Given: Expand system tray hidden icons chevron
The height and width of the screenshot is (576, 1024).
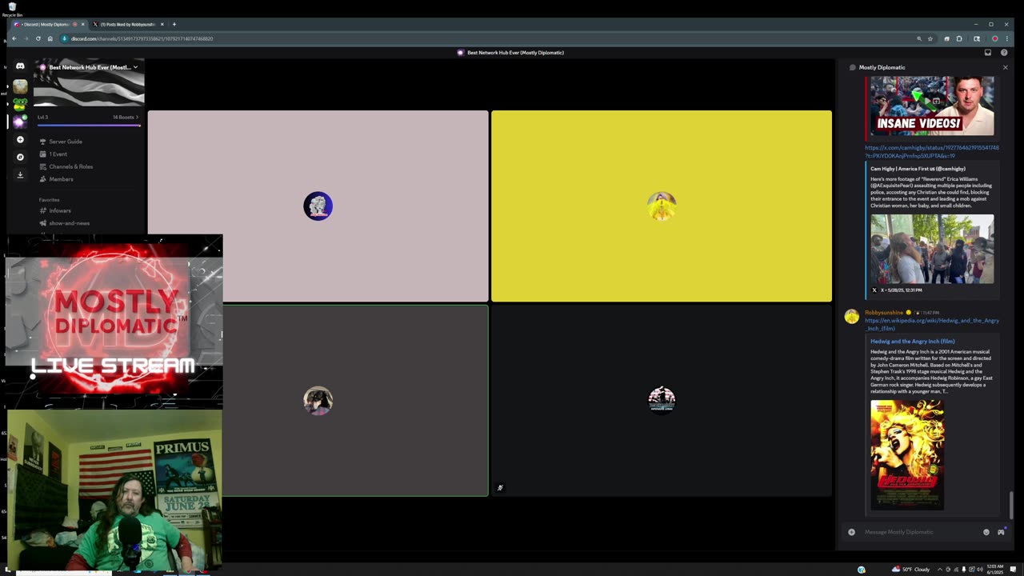Looking at the screenshot, I should (940, 570).
